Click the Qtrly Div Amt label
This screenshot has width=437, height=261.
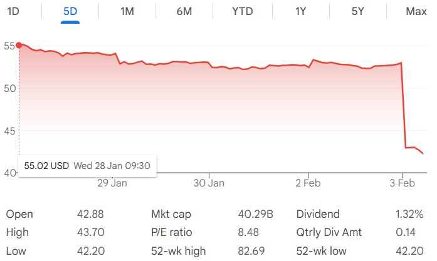pyautogui.click(x=328, y=232)
